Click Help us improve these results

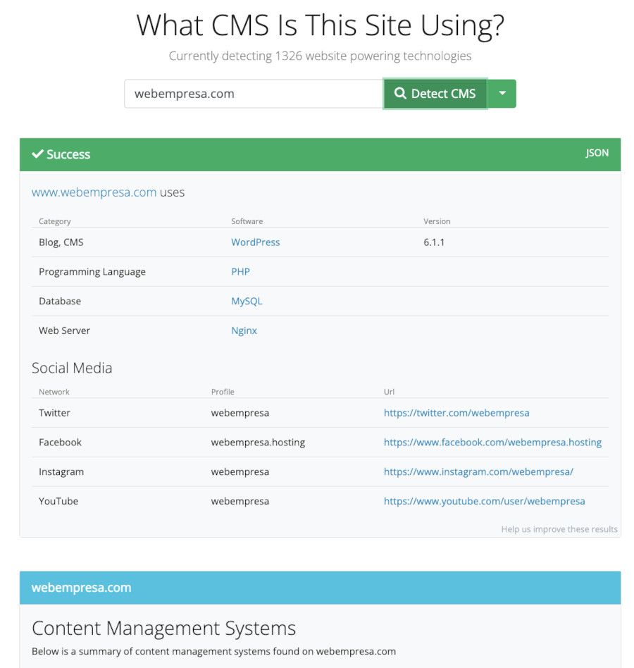(x=559, y=529)
